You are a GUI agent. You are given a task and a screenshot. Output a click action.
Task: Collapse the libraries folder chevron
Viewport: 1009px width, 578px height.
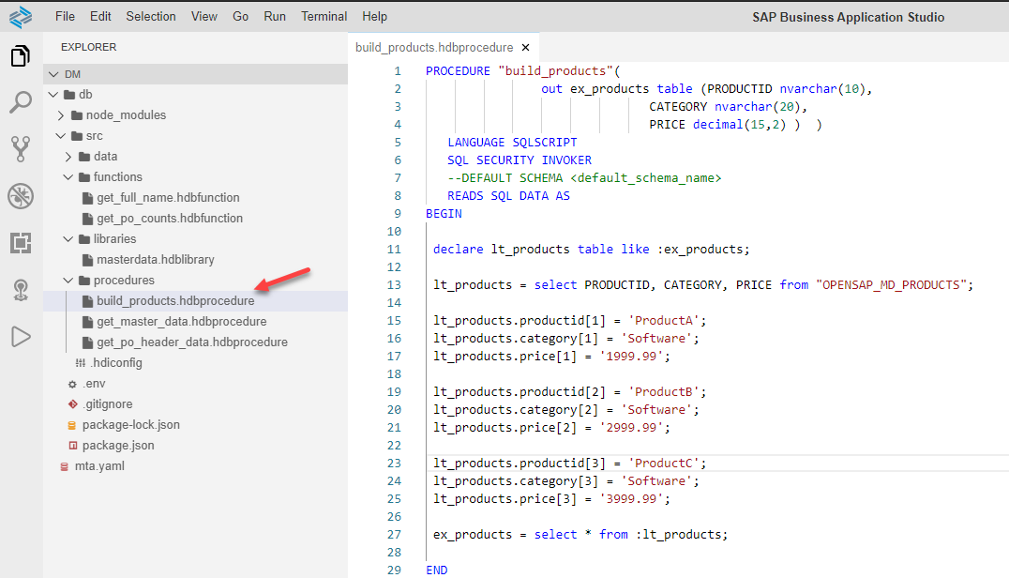tap(68, 238)
